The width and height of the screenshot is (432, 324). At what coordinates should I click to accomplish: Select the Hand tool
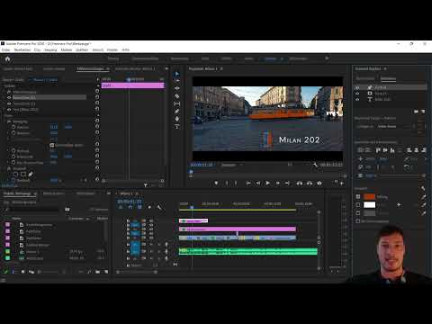176,119
